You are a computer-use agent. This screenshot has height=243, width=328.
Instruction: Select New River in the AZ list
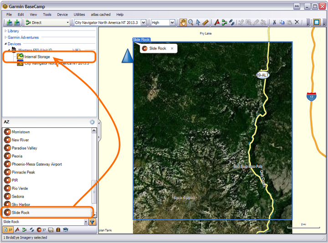tap(20, 140)
